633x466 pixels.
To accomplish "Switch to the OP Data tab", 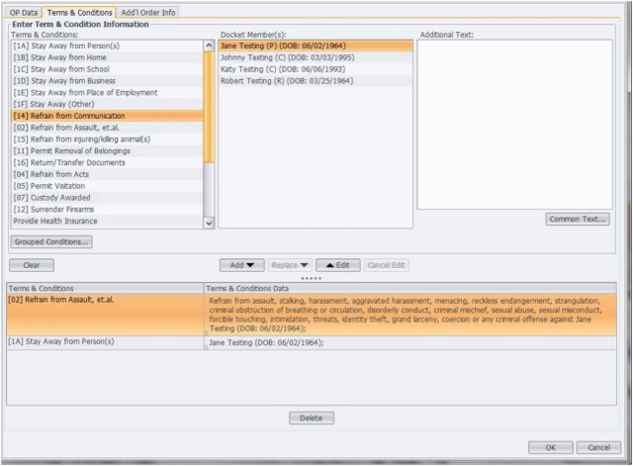I will tap(24, 12).
